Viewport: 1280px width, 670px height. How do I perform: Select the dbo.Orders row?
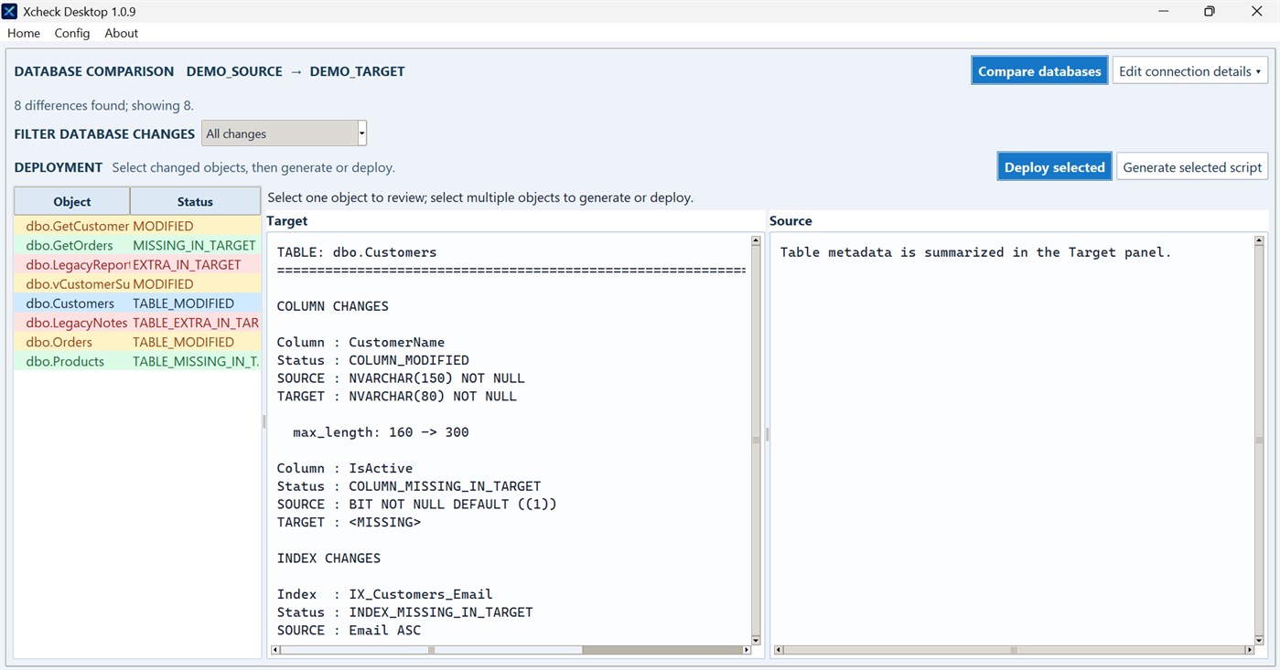click(x=137, y=342)
